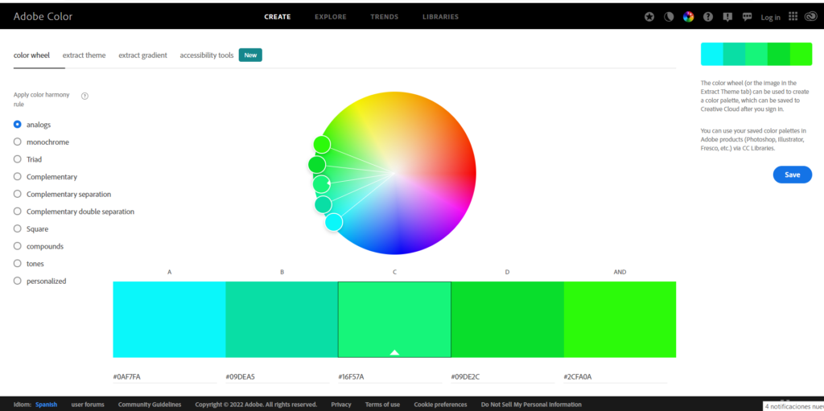Open the apps grid icon
Image resolution: width=824 pixels, height=411 pixels.
pos(793,17)
